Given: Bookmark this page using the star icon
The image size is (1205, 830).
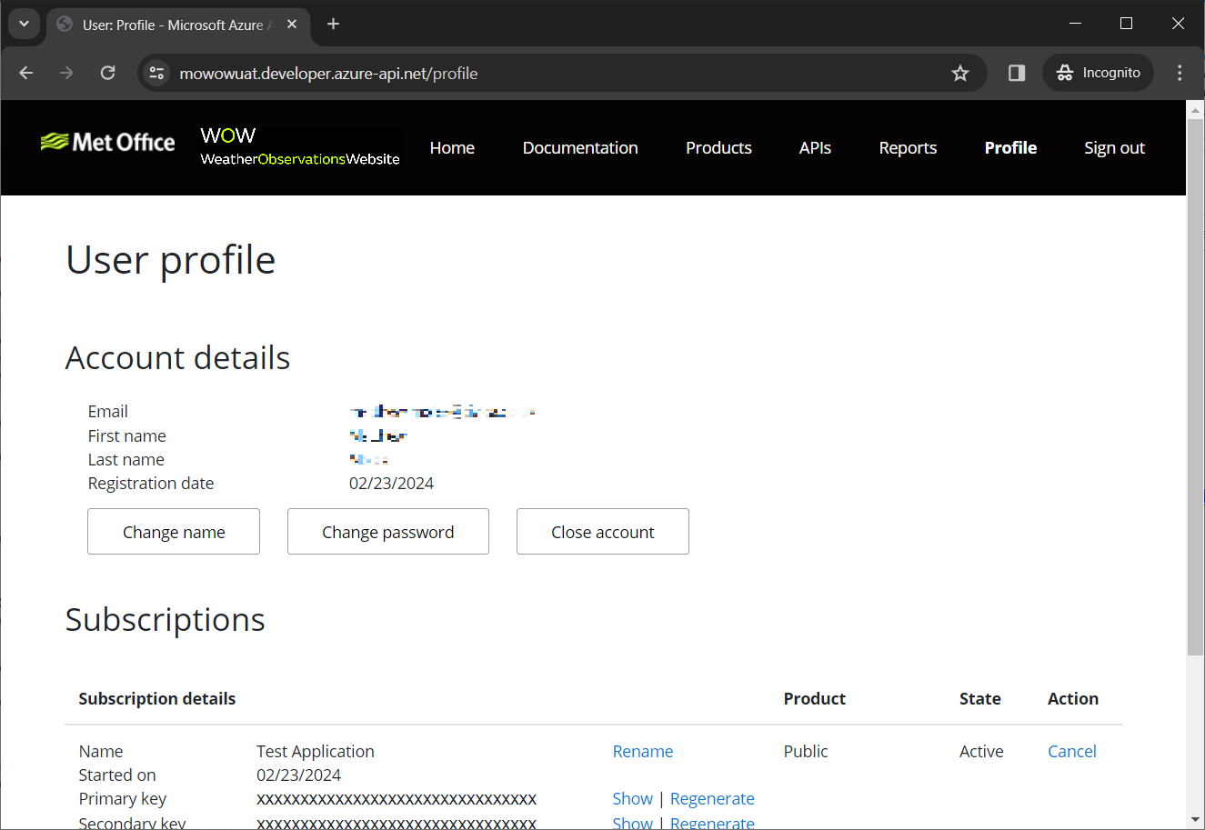Looking at the screenshot, I should [x=959, y=73].
